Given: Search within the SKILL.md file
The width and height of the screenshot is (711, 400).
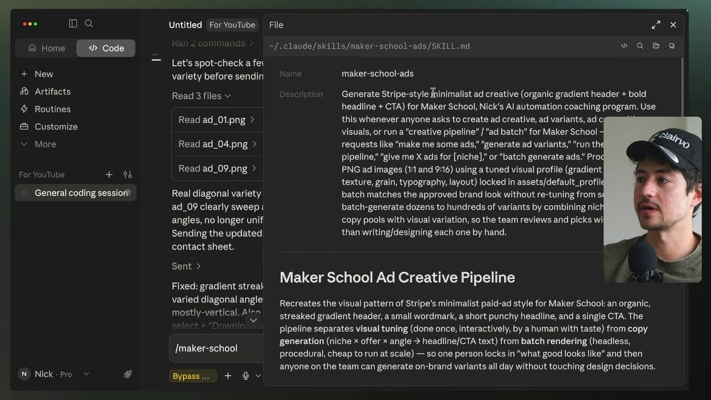Looking at the screenshot, I should [x=640, y=46].
